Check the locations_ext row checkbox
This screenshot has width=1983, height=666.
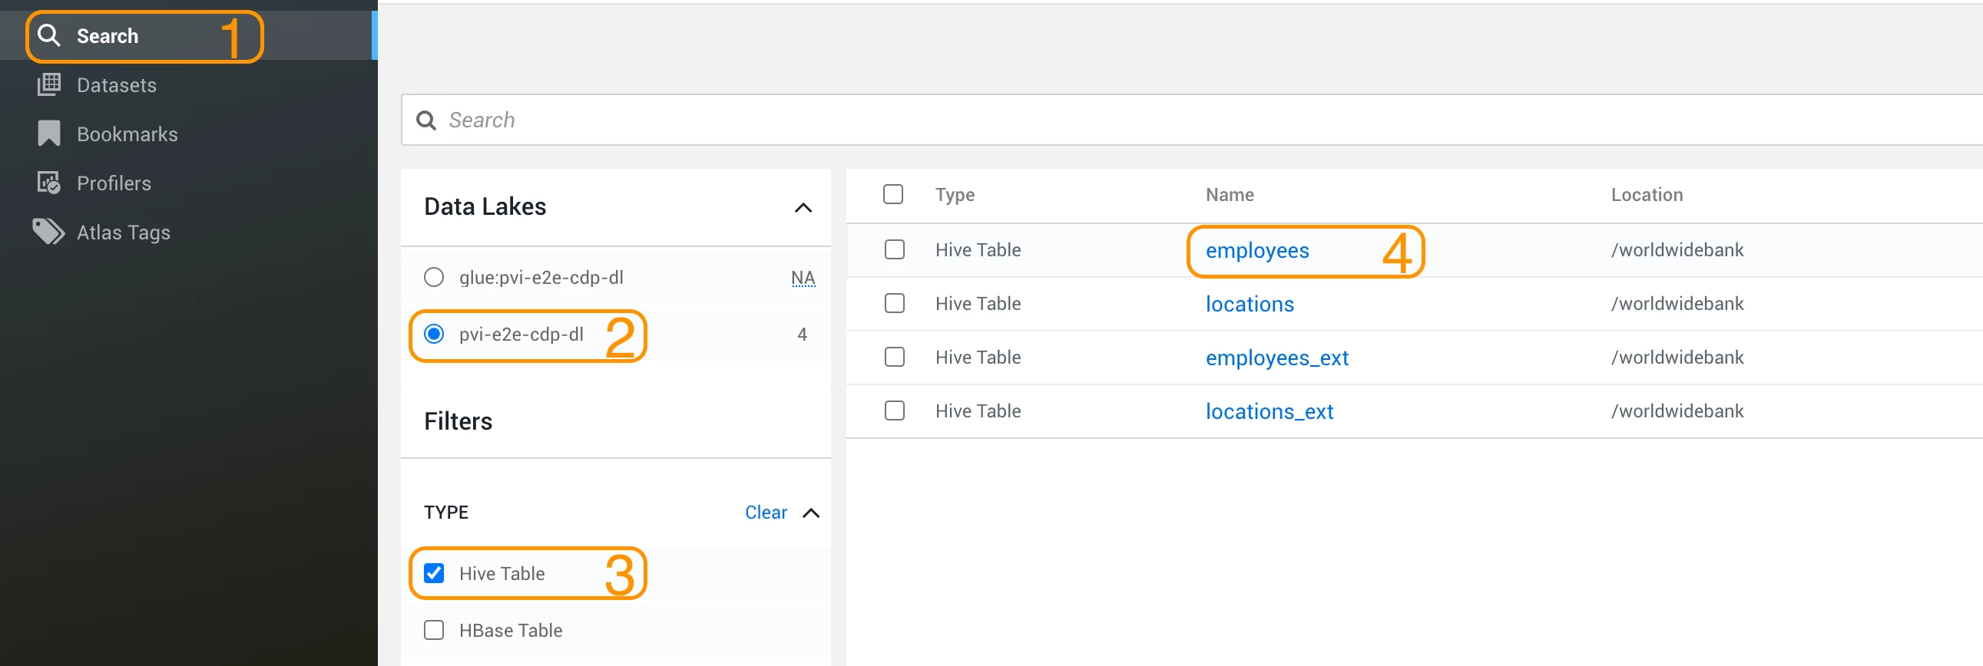point(895,410)
